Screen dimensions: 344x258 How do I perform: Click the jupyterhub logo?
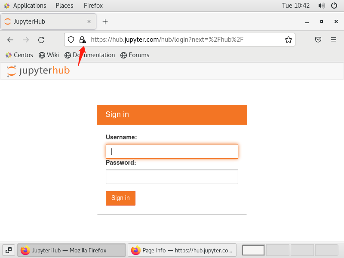pos(38,71)
